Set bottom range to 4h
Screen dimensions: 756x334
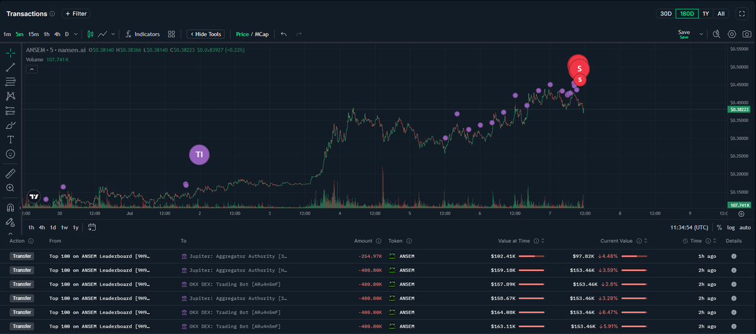[x=42, y=227]
